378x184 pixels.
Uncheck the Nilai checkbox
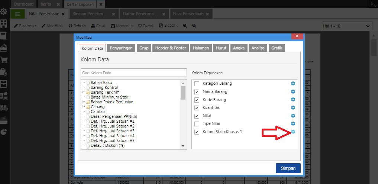click(x=197, y=116)
